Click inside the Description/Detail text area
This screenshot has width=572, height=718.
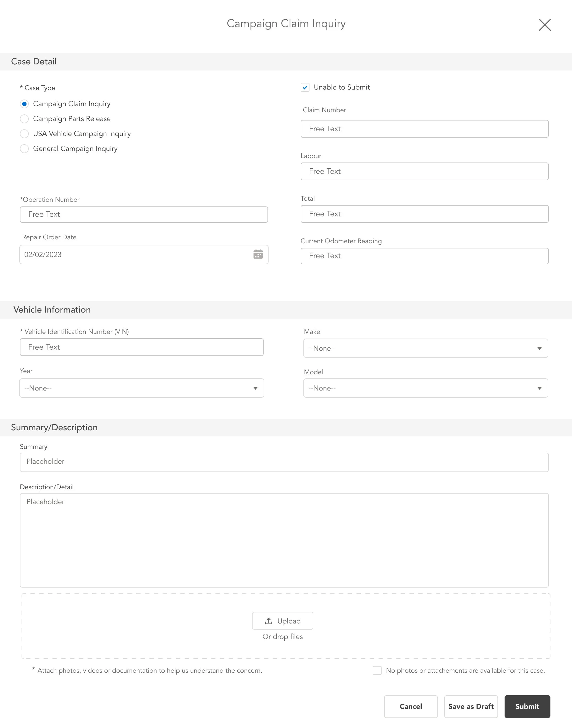coord(284,540)
